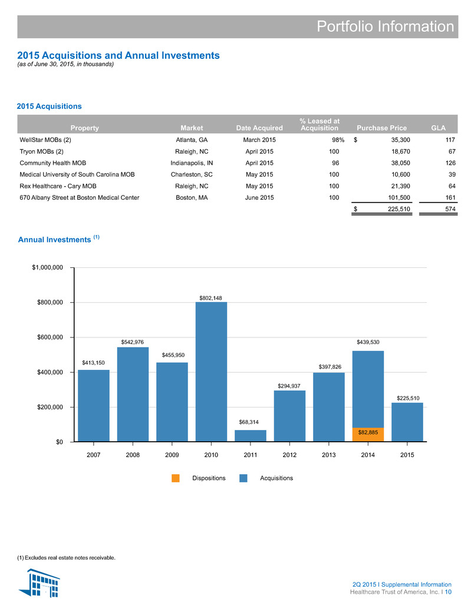Click the 'GLA' column header
Screen dimensions: 471x609
tap(439, 128)
